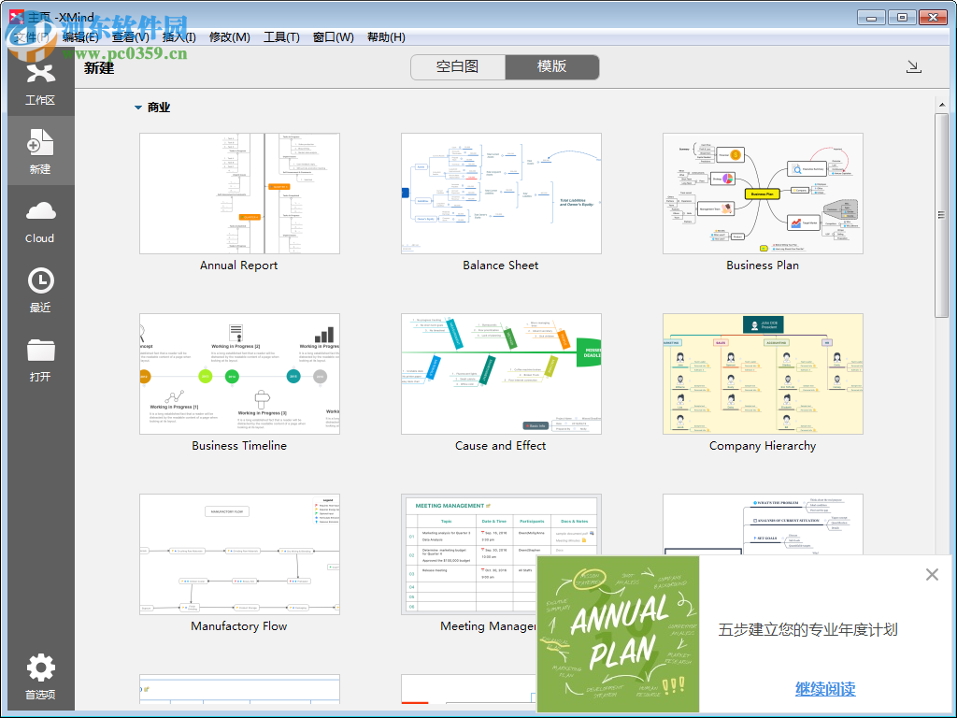The height and width of the screenshot is (718, 957).
Task: Click the collapse arrow icon top right
Action: [x=914, y=66]
